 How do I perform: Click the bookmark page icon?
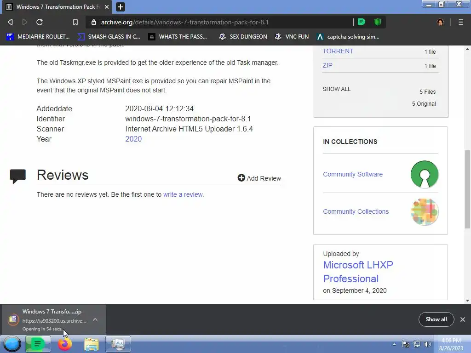pos(75,22)
